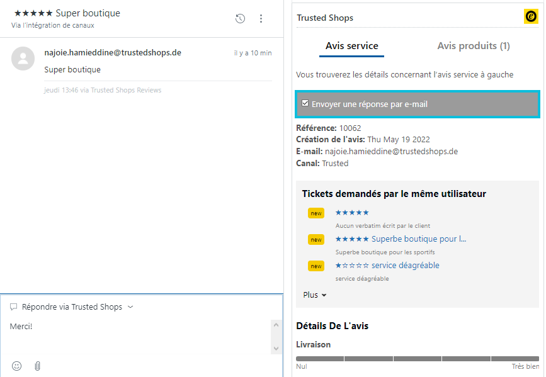
Task: Click the Livraison rating bar
Action: tap(418, 359)
